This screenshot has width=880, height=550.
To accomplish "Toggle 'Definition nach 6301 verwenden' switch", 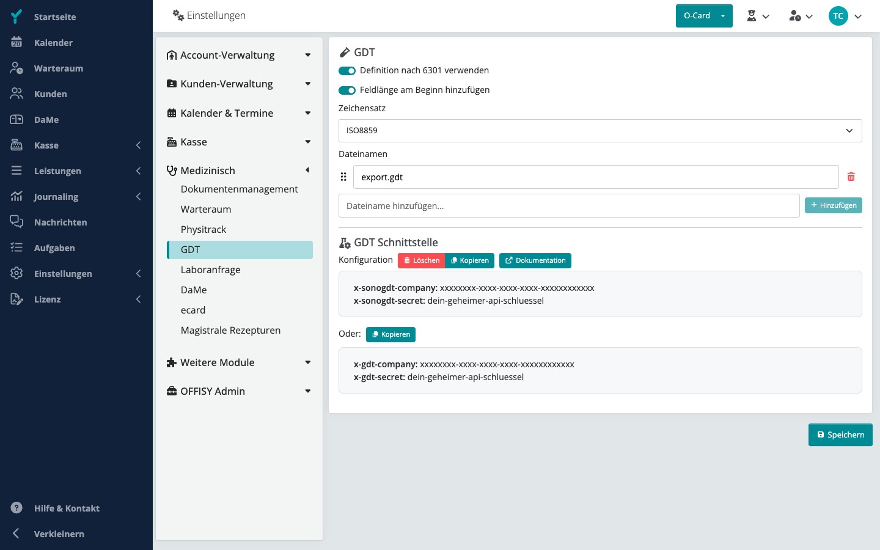I will tap(347, 71).
